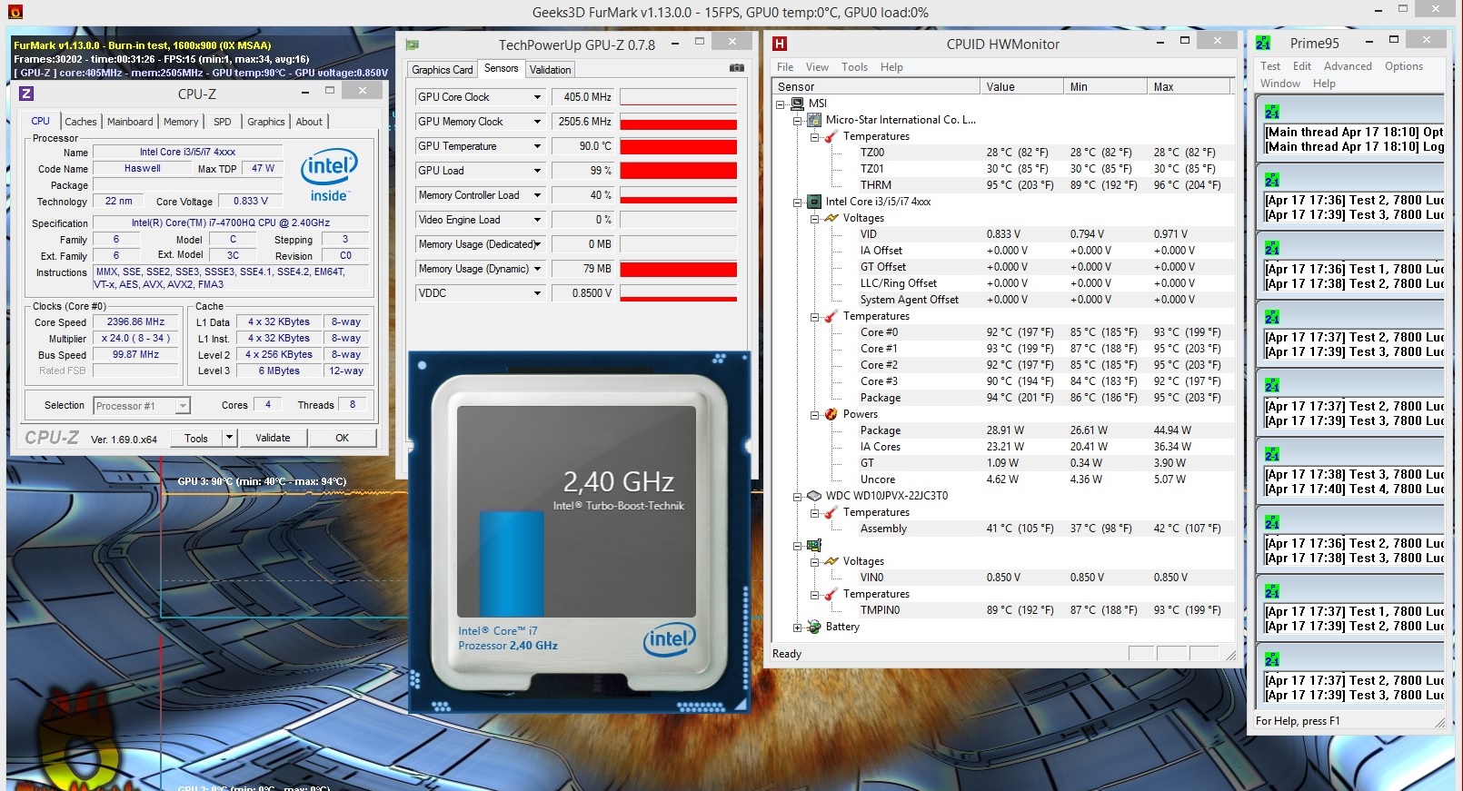The height and width of the screenshot is (791, 1463).
Task: Click the HWMonitor red H title icon
Action: pyautogui.click(x=780, y=44)
